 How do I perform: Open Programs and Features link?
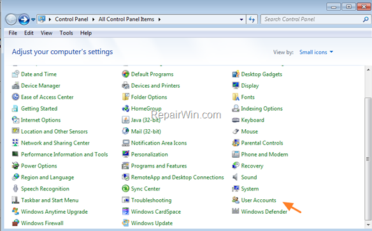click(x=159, y=166)
